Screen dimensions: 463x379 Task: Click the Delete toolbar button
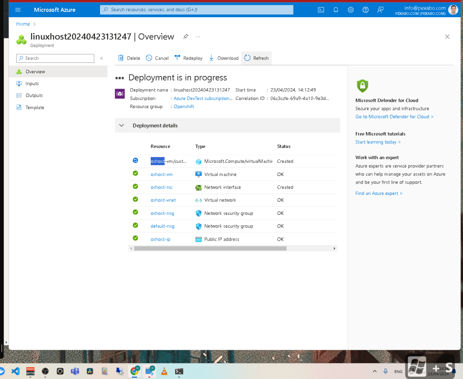pos(129,58)
